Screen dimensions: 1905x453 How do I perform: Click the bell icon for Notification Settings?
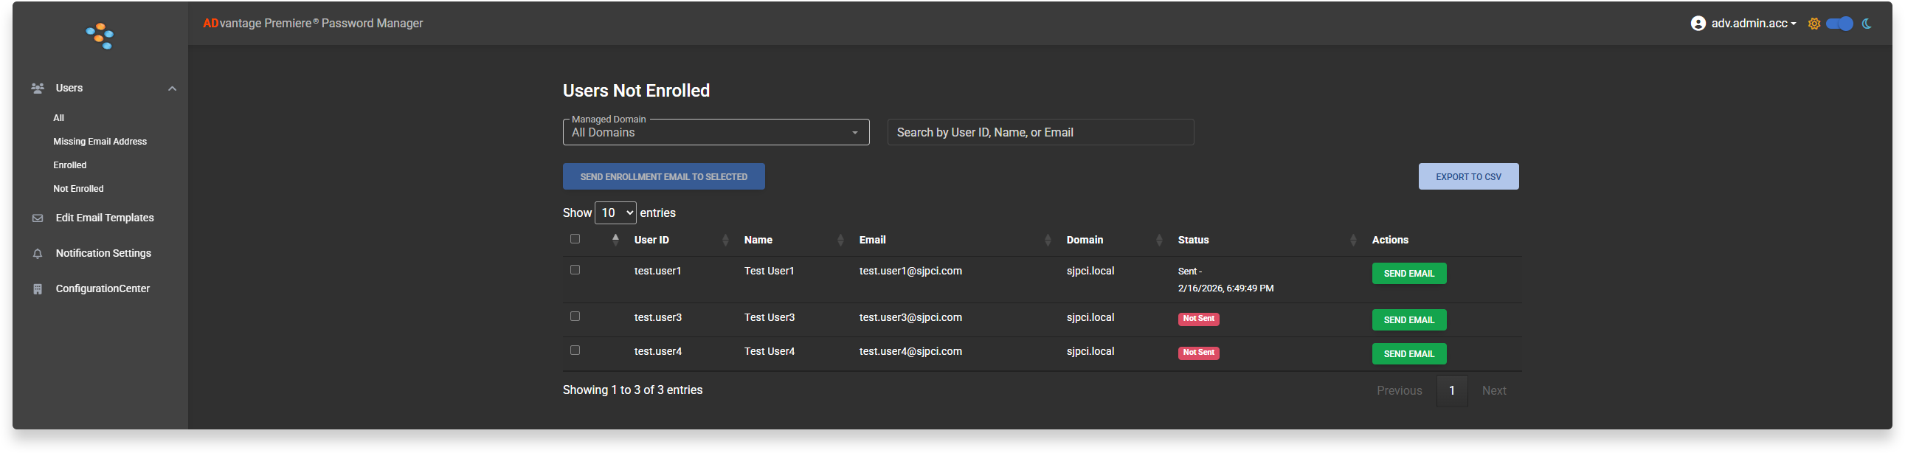click(x=38, y=254)
